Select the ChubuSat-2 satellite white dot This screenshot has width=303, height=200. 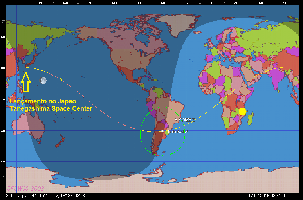[x=162, y=131]
